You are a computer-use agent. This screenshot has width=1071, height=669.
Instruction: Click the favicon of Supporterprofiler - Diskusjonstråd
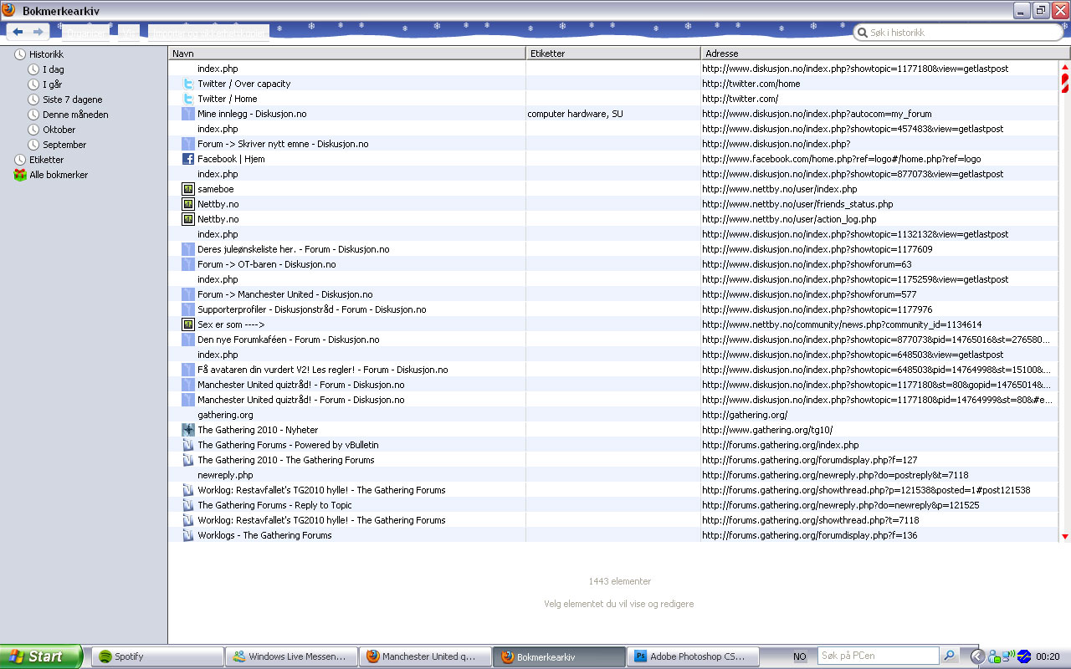188,309
